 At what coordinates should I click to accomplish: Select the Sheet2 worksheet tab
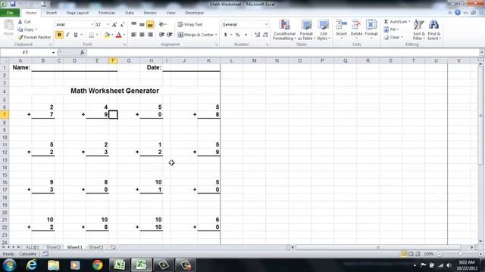[x=96, y=247]
